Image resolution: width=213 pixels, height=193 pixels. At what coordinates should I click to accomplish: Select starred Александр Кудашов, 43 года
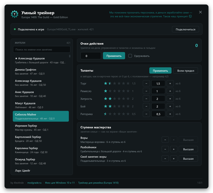click(41, 60)
